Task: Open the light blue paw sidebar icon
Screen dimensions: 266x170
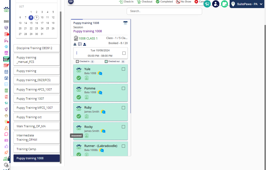Action: pos(6,47)
